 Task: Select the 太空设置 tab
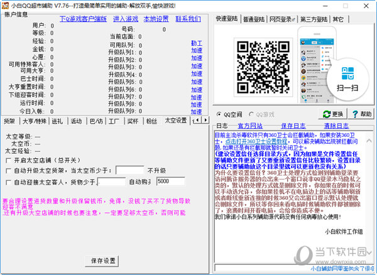176,121
